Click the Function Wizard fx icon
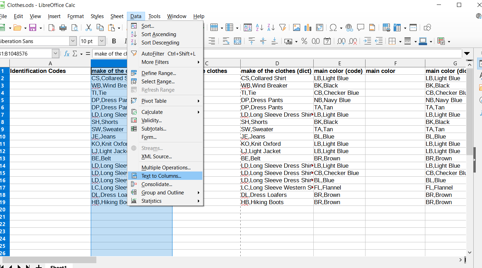 click(x=67, y=54)
